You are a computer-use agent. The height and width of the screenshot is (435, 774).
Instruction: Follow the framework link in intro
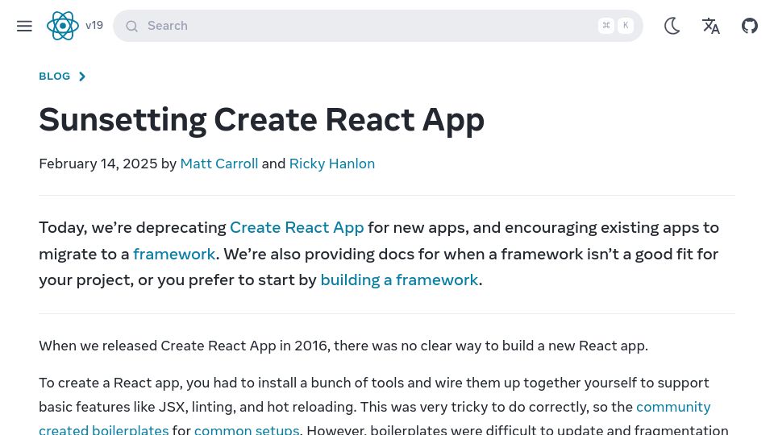pyautogui.click(x=174, y=254)
